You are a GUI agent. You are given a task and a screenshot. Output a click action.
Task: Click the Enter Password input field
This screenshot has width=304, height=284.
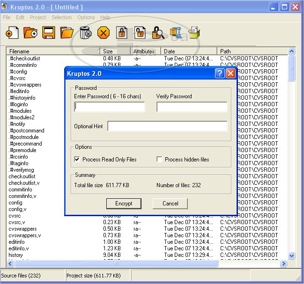[110, 107]
